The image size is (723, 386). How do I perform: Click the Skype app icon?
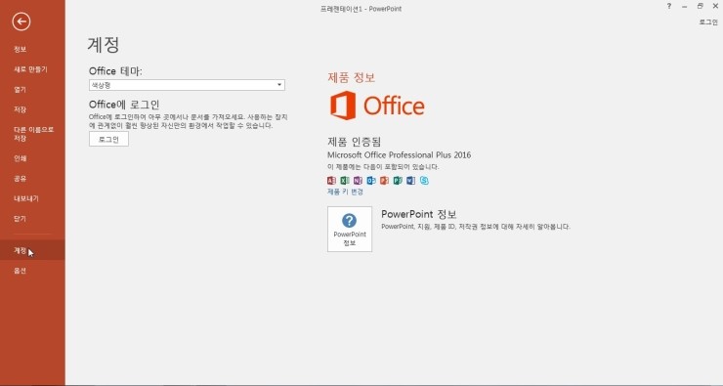tap(424, 181)
